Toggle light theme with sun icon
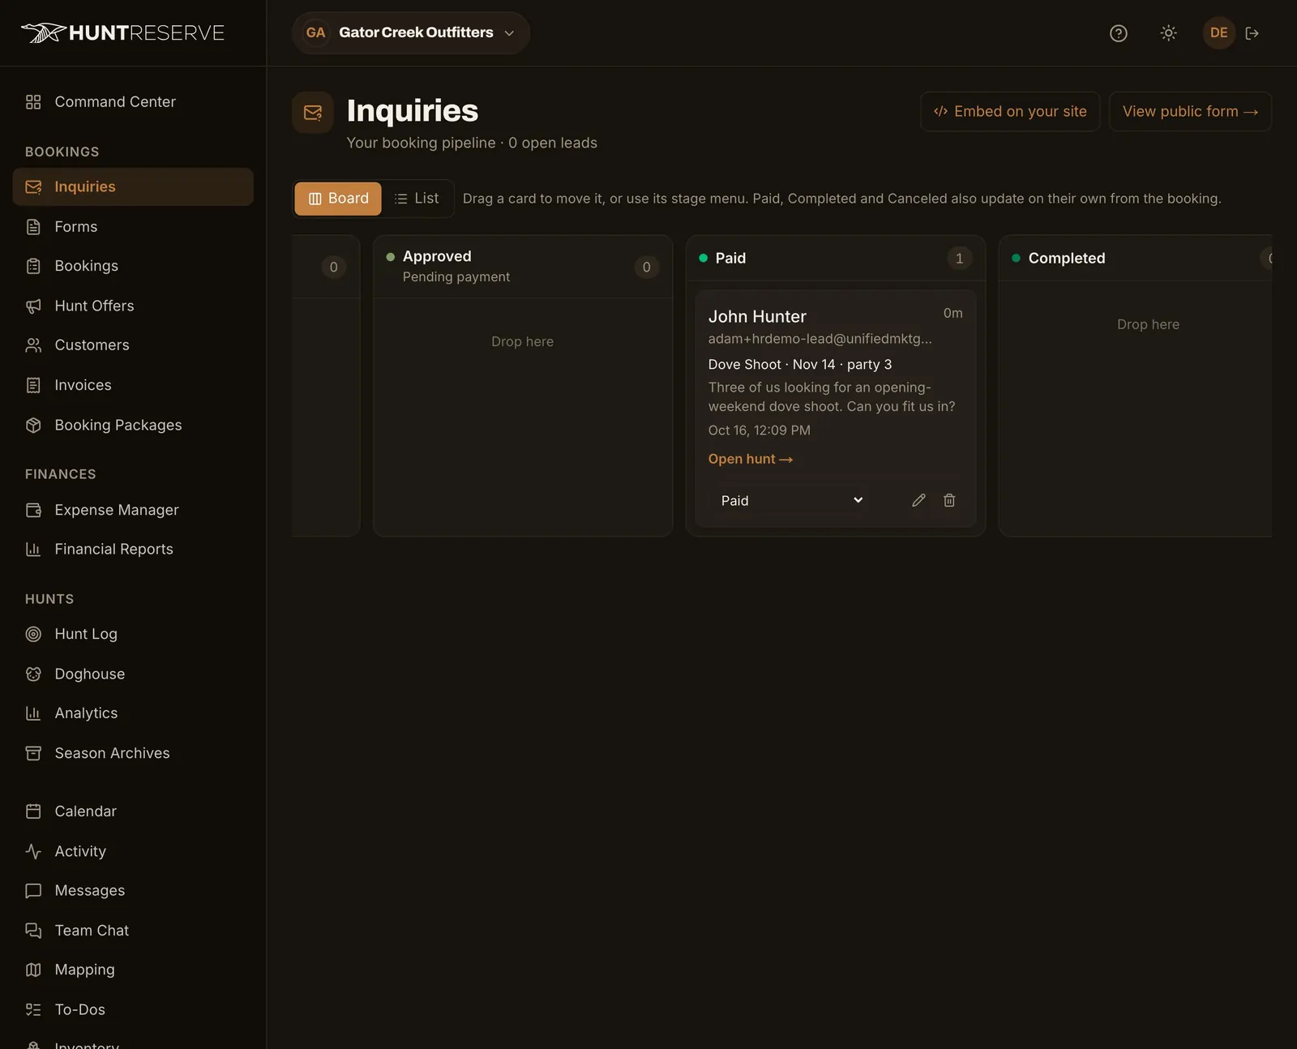 click(1168, 33)
